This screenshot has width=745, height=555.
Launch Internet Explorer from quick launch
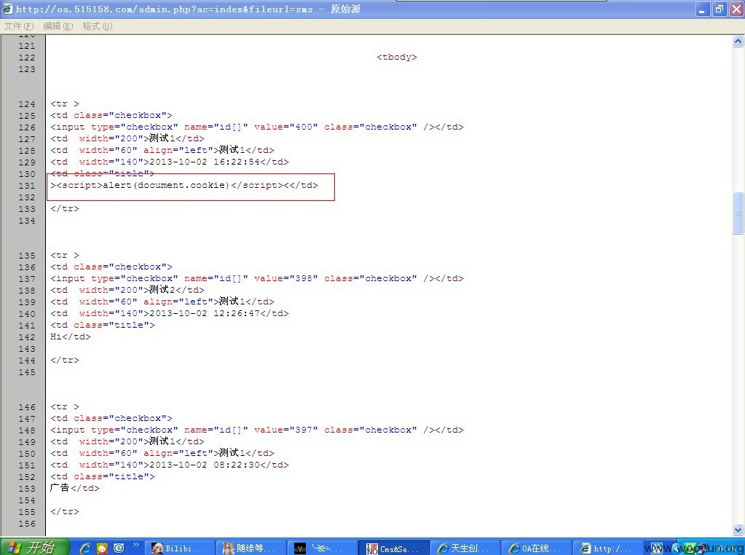coord(86,548)
